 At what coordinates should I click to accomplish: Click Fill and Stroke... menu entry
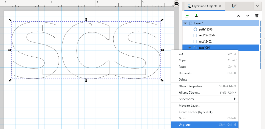pyautogui.click(x=189, y=93)
